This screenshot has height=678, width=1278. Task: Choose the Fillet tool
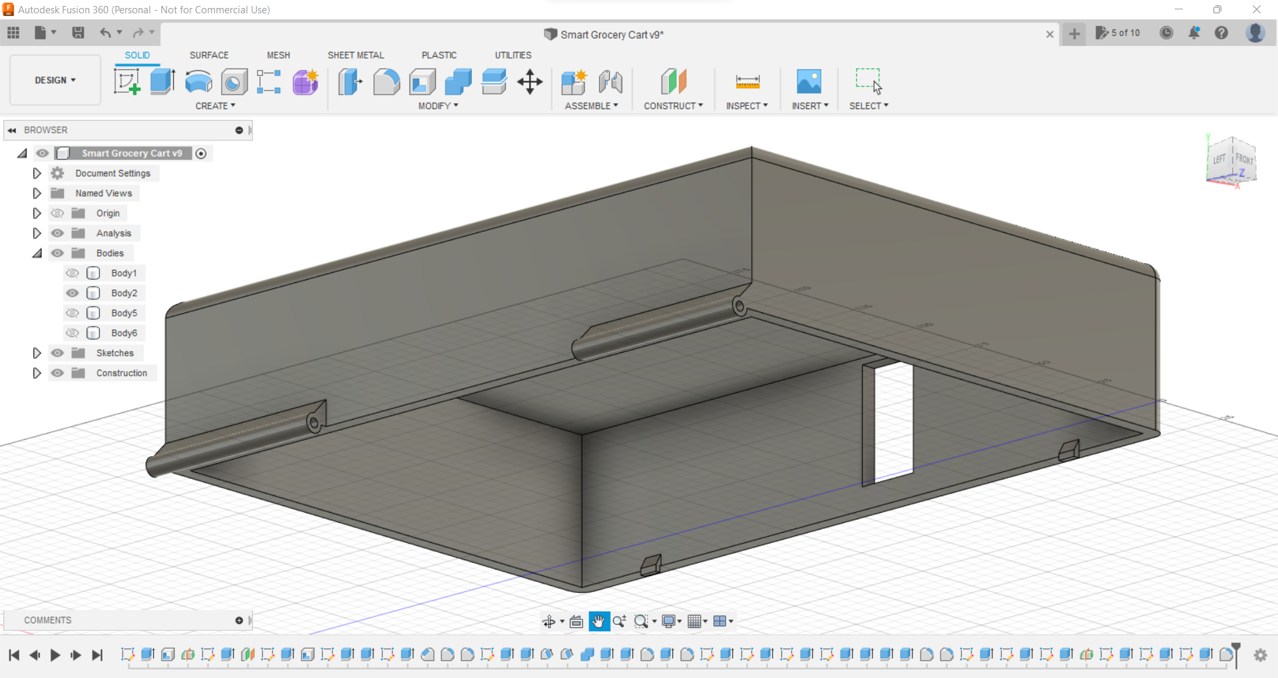386,82
